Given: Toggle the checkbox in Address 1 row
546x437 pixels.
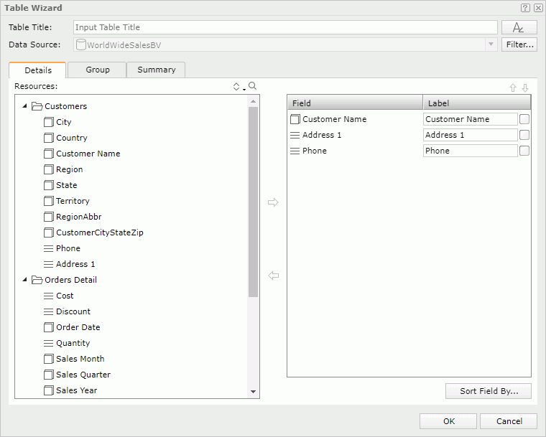Looking at the screenshot, I should click(524, 135).
